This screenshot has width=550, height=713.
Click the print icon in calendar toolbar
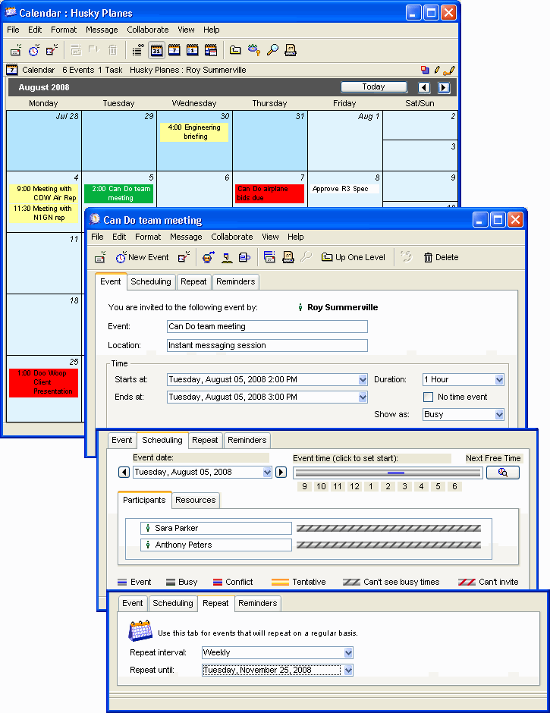pyautogui.click(x=290, y=51)
